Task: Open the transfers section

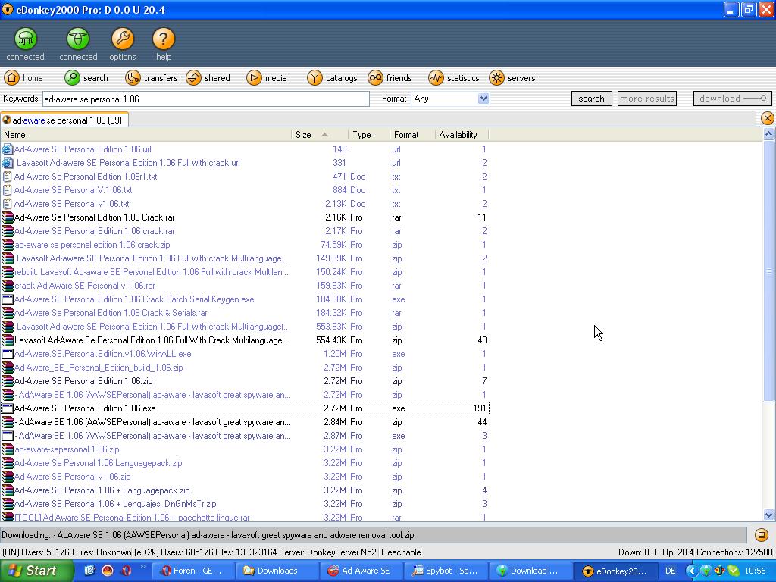Action: coord(151,78)
